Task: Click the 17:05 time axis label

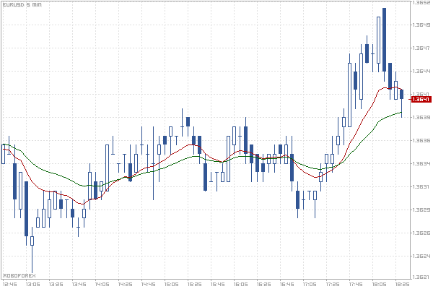Action: (310, 284)
